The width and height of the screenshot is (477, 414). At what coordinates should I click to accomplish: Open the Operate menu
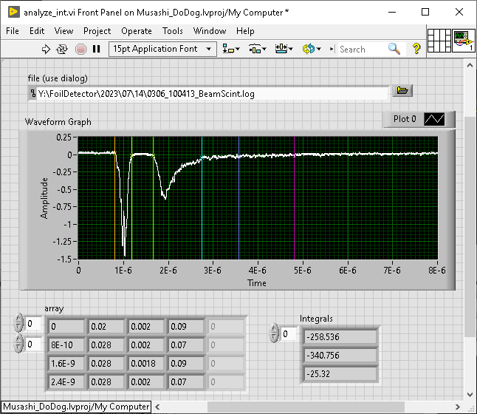(x=136, y=31)
